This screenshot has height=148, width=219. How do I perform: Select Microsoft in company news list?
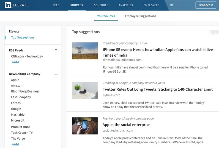(x=18, y=120)
